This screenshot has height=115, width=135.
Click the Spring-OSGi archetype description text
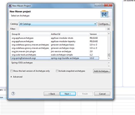[x=22, y=63]
